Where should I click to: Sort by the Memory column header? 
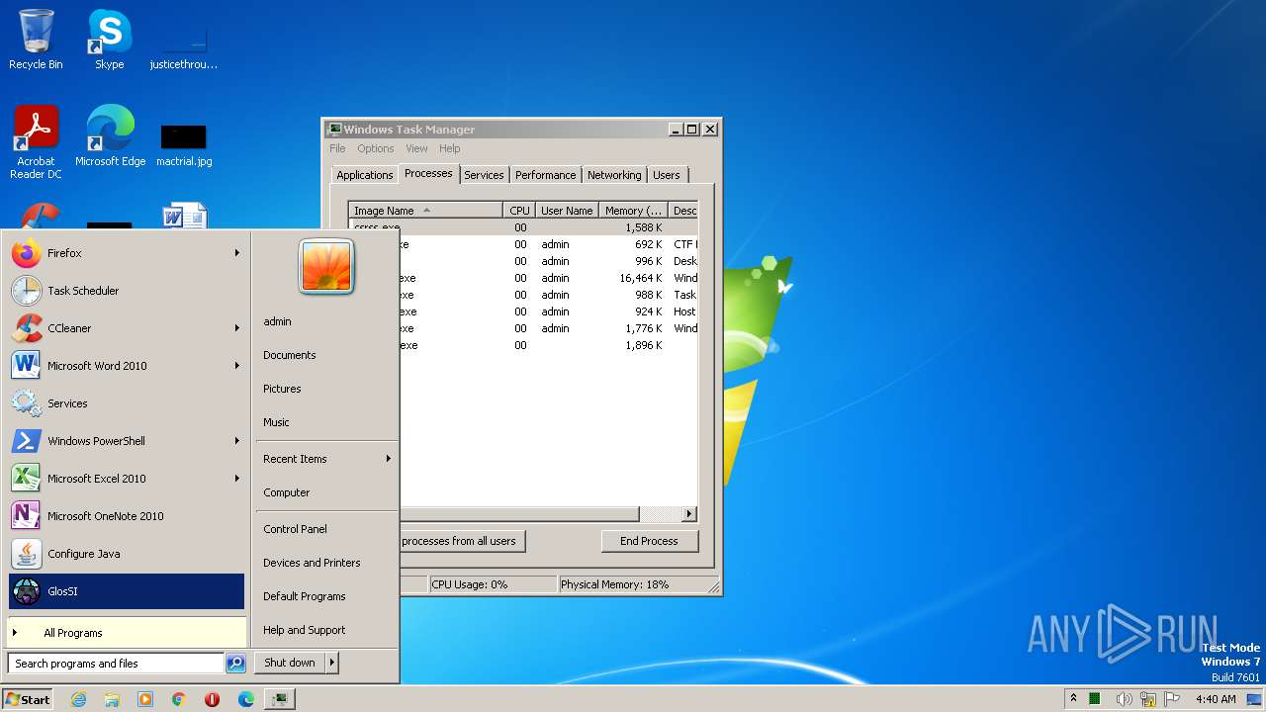634,211
